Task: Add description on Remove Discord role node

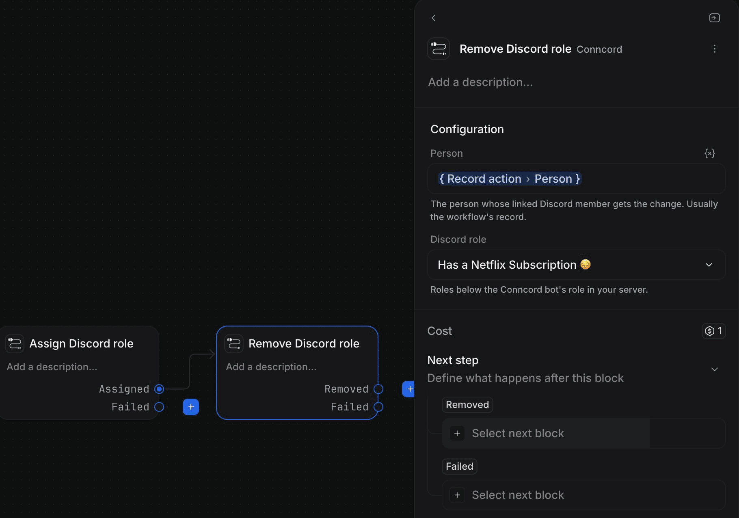Action: click(x=271, y=367)
